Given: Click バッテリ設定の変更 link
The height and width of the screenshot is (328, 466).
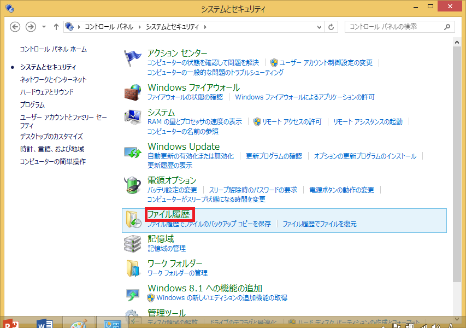Looking at the screenshot, I should point(173,190).
